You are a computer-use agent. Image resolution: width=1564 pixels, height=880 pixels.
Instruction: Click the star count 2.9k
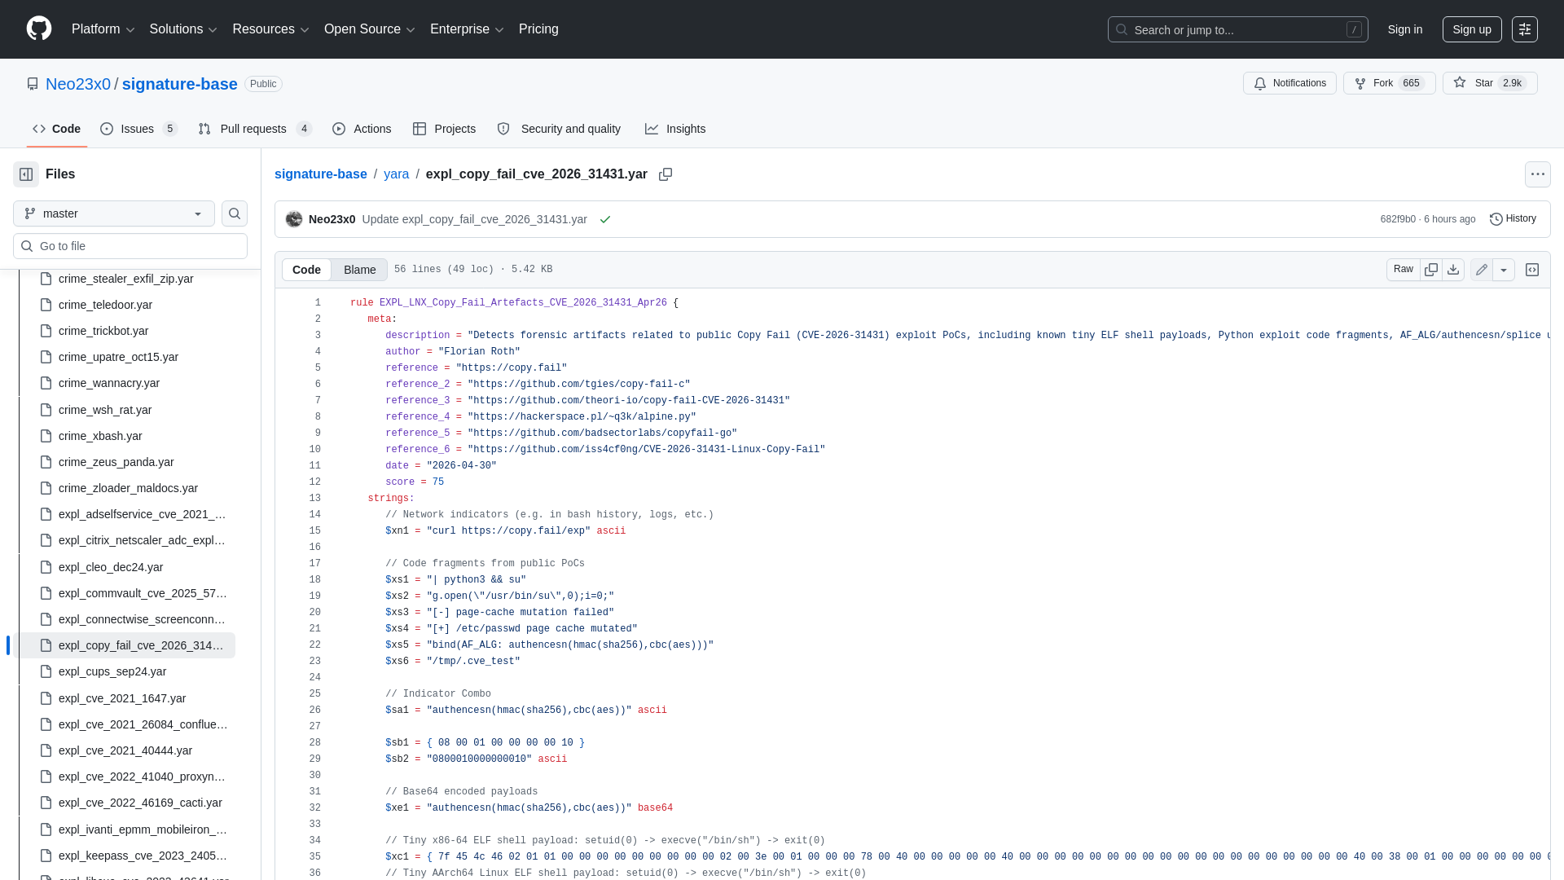(1512, 83)
